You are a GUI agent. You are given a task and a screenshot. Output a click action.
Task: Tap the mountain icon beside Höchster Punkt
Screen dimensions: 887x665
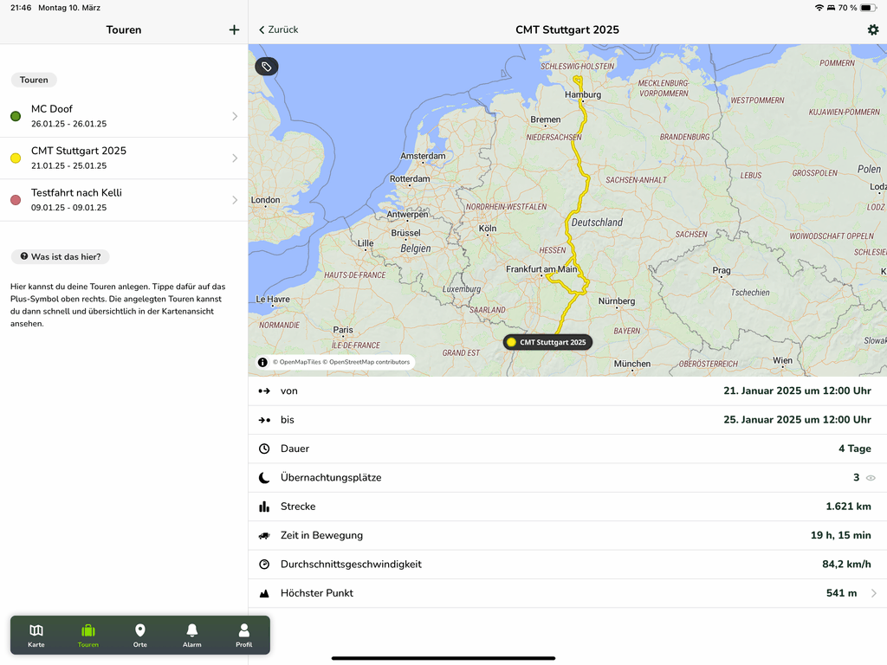click(x=264, y=593)
